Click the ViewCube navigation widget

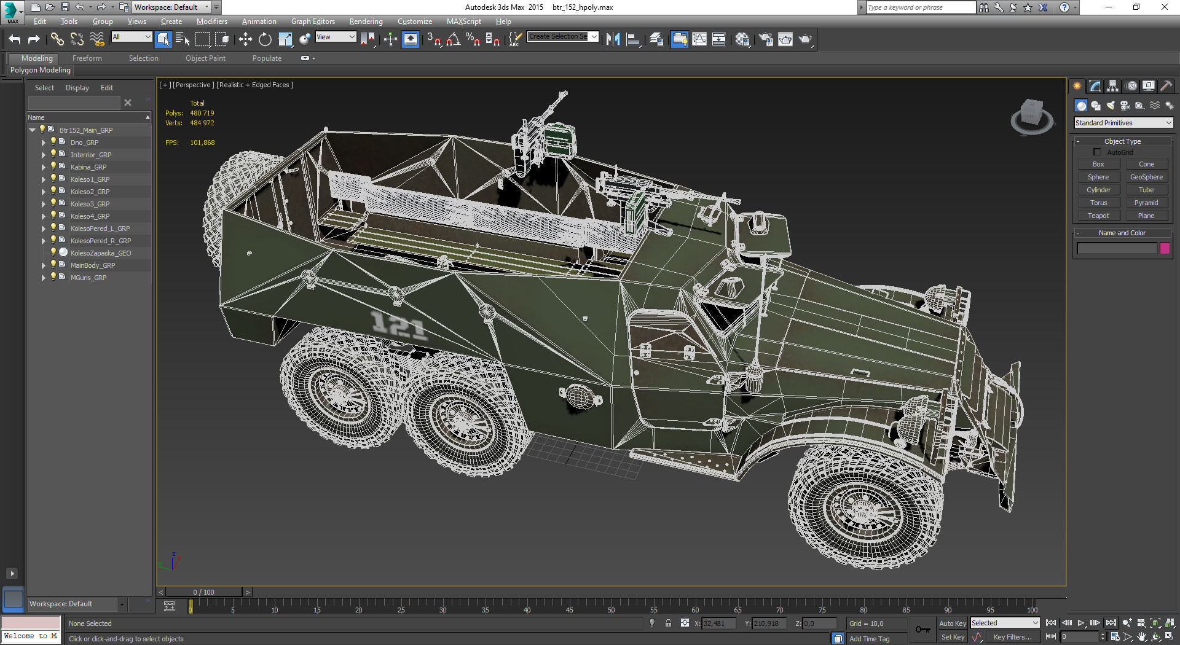click(x=1031, y=116)
